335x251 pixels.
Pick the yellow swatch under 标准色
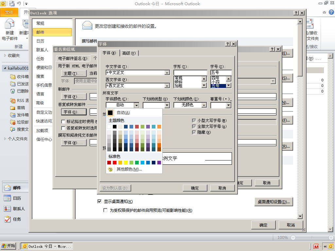pyautogui.click(x=126, y=163)
